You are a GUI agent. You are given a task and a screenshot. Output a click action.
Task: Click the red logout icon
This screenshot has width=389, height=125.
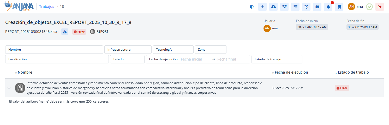379,7
